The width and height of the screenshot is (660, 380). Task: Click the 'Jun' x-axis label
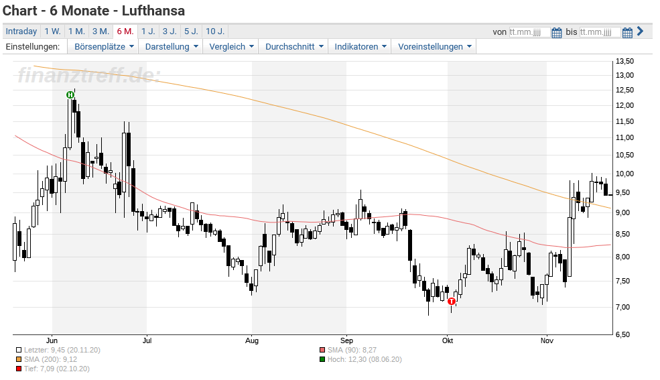[52, 340]
